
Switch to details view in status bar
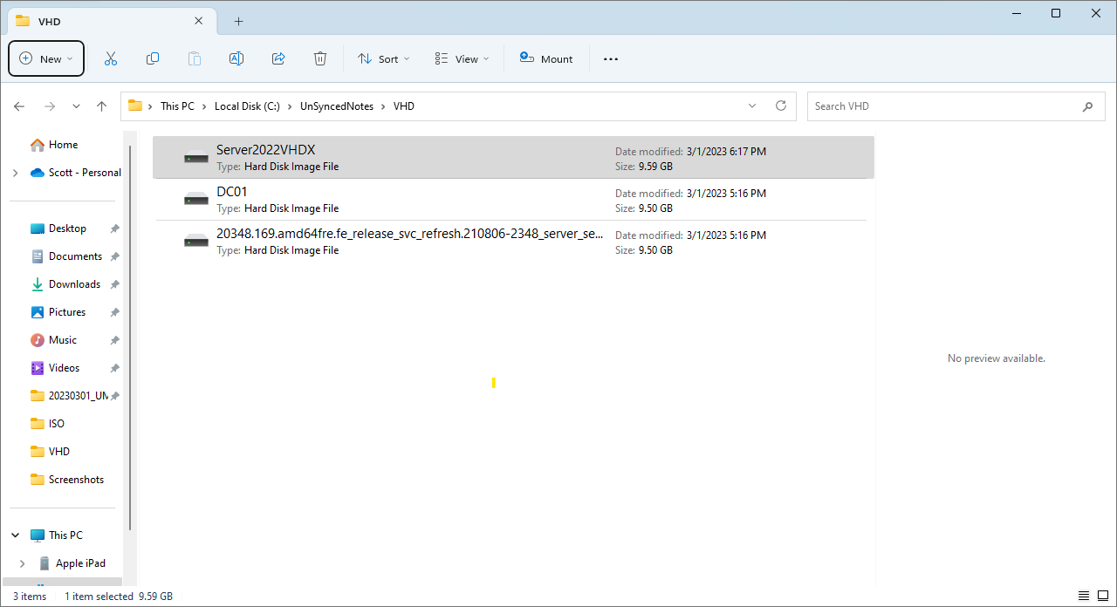(x=1084, y=597)
